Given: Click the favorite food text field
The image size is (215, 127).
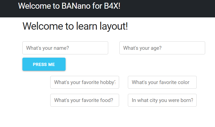Looking at the screenshot, I should pyautogui.click(x=84, y=100).
